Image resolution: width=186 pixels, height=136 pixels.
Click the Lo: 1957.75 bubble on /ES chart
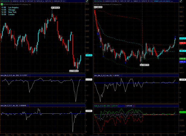[144, 65]
